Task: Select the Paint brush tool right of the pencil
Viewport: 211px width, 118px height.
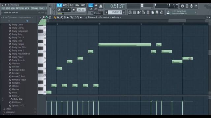Action: pos(58,17)
